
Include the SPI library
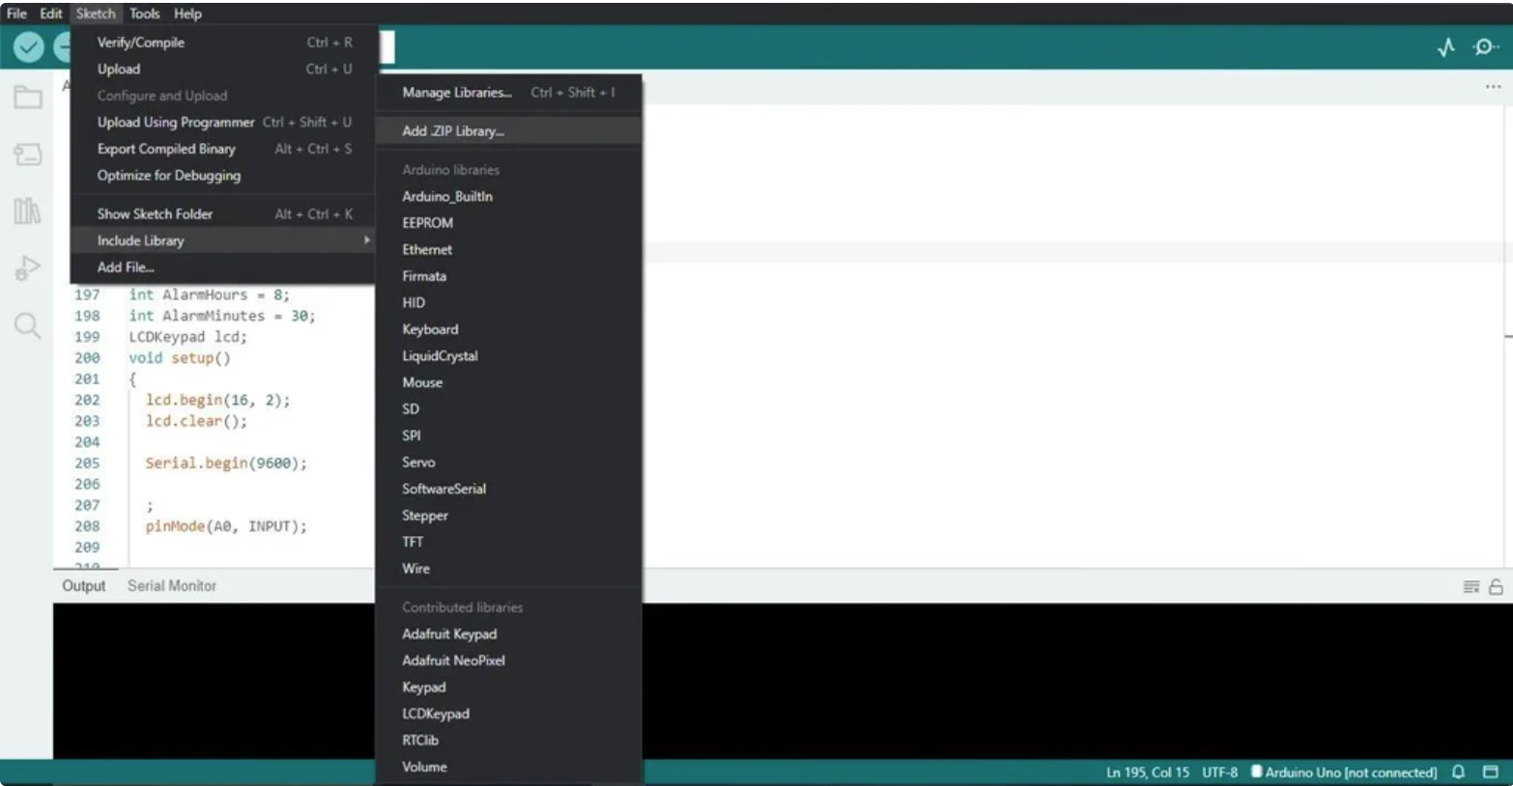coord(508,435)
